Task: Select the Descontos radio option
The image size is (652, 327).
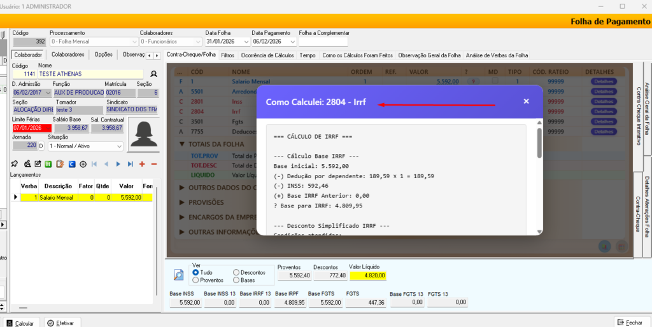Action: tap(236, 272)
